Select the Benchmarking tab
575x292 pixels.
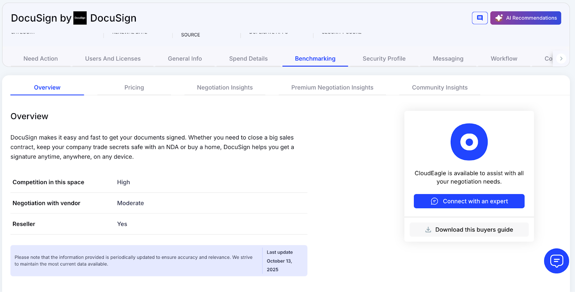pyautogui.click(x=315, y=59)
